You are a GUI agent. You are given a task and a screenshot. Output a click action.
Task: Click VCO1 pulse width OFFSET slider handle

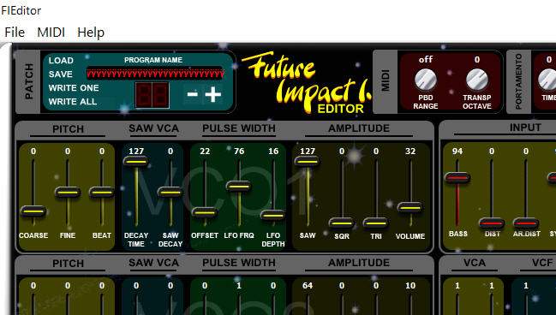point(205,212)
